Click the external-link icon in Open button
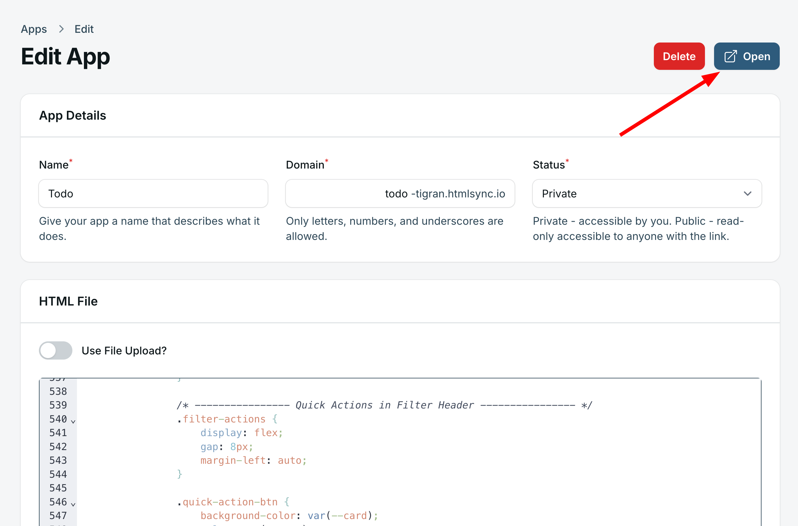798x526 pixels. click(x=730, y=56)
